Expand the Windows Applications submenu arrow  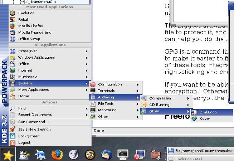click(x=87, y=58)
